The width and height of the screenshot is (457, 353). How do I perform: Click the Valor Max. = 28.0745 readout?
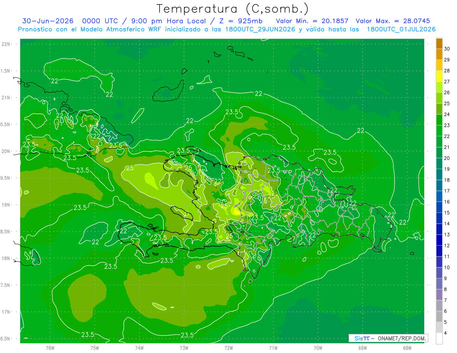(x=393, y=21)
